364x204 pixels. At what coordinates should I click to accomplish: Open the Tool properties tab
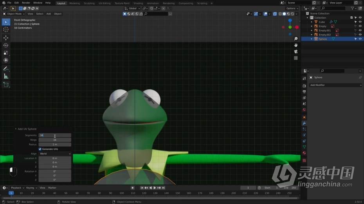[x=304, y=78]
